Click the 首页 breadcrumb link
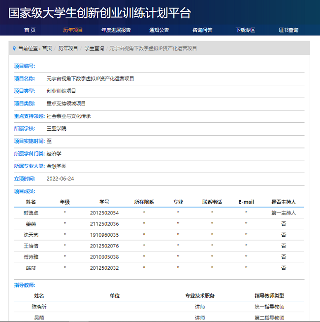Image resolution: width=320 pixels, height=322 pixels. (47, 48)
